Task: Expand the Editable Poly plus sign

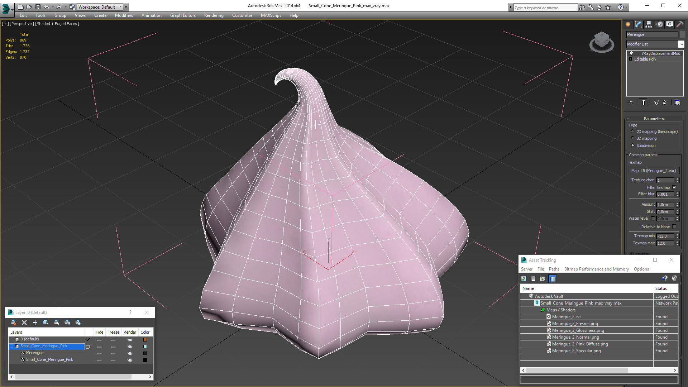Action: point(630,59)
